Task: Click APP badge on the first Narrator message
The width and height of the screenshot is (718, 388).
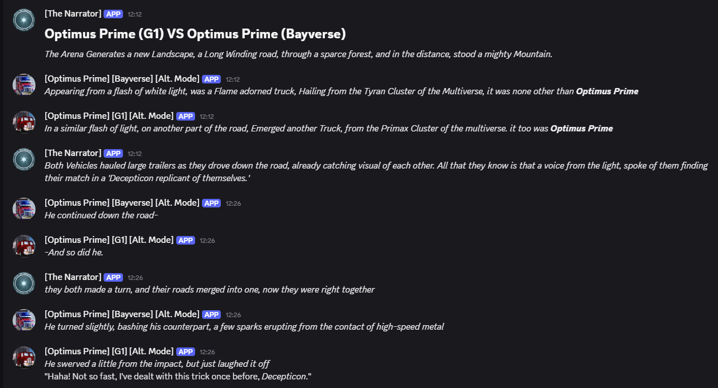Action: point(113,14)
